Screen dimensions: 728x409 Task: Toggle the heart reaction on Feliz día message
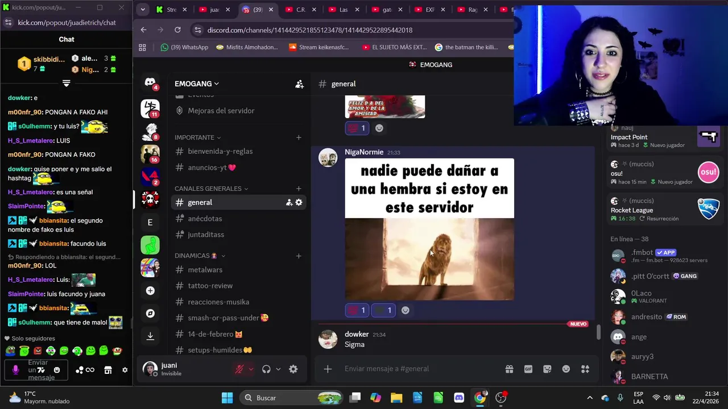pyautogui.click(x=357, y=128)
